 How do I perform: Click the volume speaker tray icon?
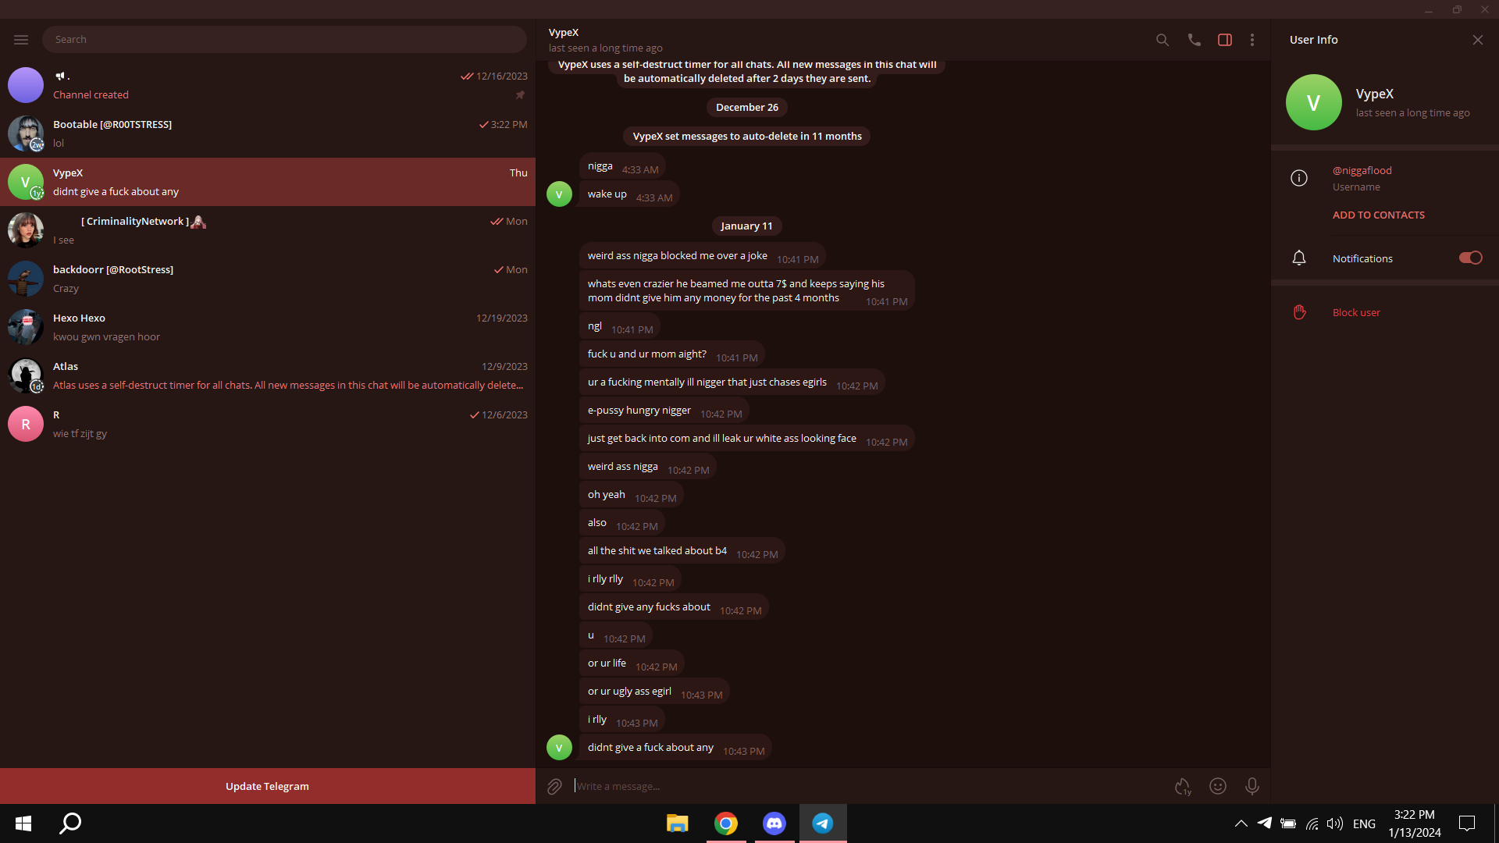[1335, 823]
